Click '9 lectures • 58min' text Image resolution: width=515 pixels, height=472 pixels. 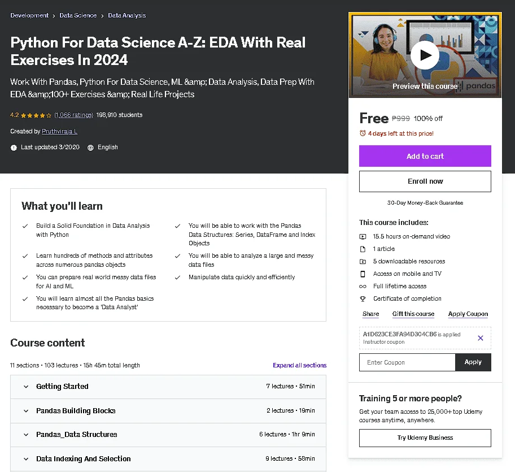click(x=290, y=458)
